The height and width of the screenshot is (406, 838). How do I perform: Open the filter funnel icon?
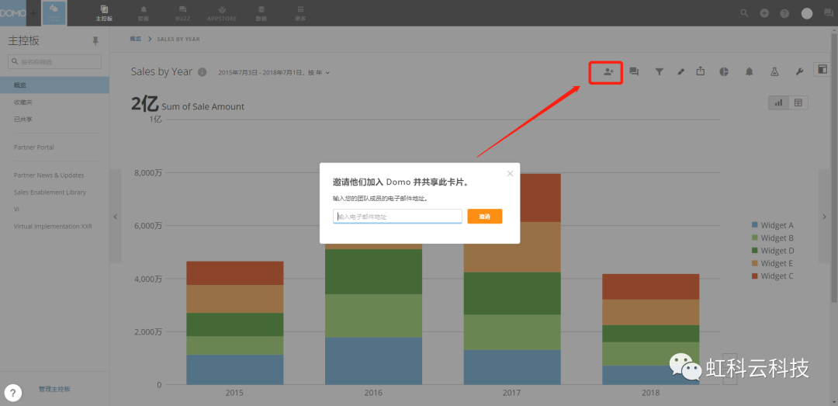coord(660,71)
